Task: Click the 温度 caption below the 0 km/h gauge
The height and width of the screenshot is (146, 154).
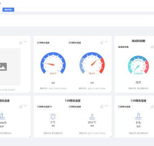Action: [138, 82]
